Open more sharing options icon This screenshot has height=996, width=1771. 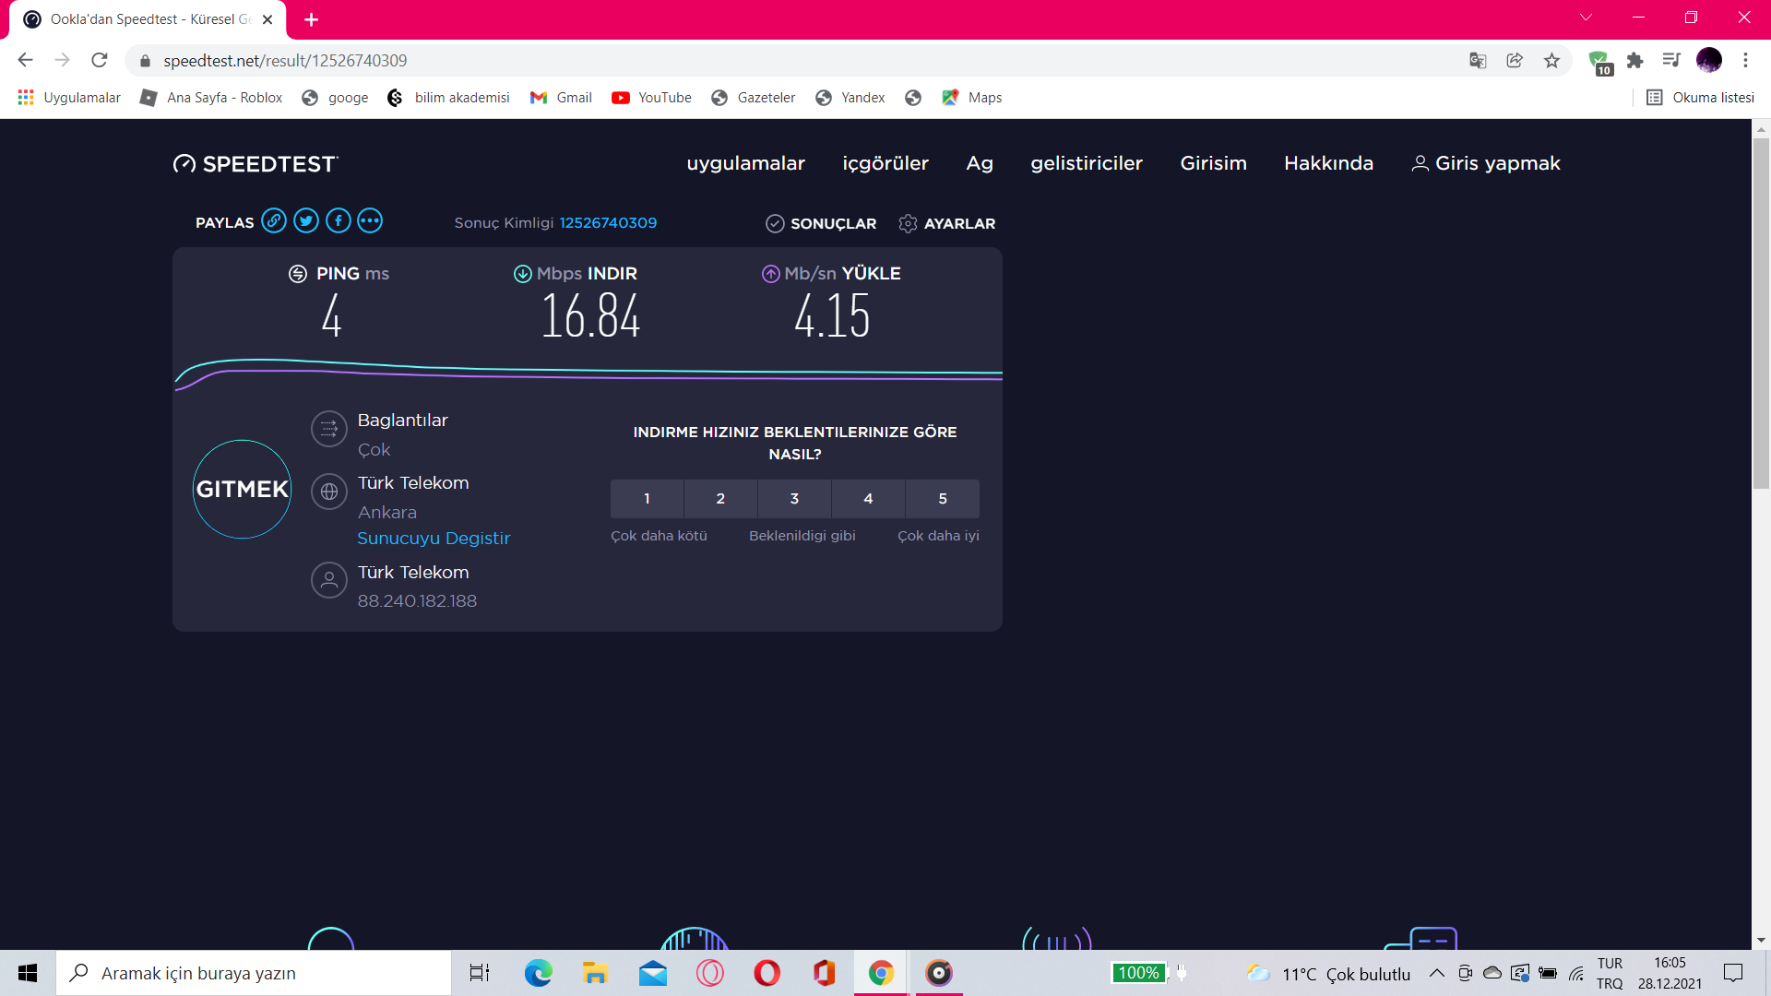[370, 221]
